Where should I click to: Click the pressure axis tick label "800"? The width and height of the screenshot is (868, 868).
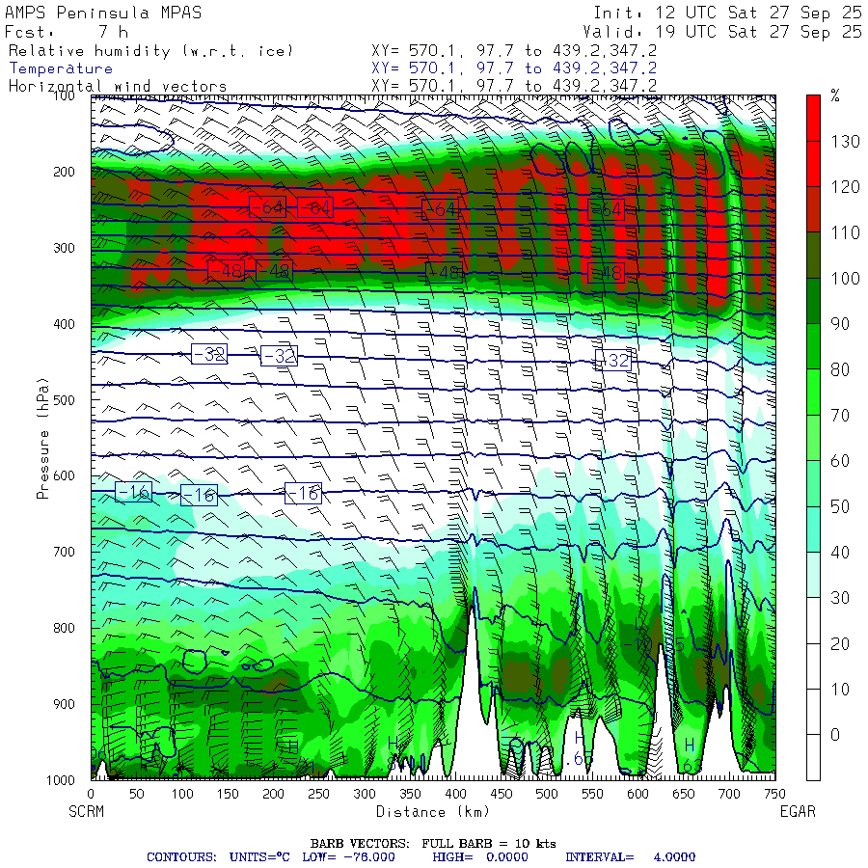point(64,628)
